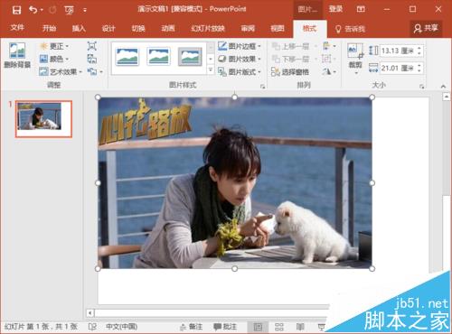Click the 共享 share button
Screen dimensions: 452x334
pyautogui.click(x=426, y=29)
